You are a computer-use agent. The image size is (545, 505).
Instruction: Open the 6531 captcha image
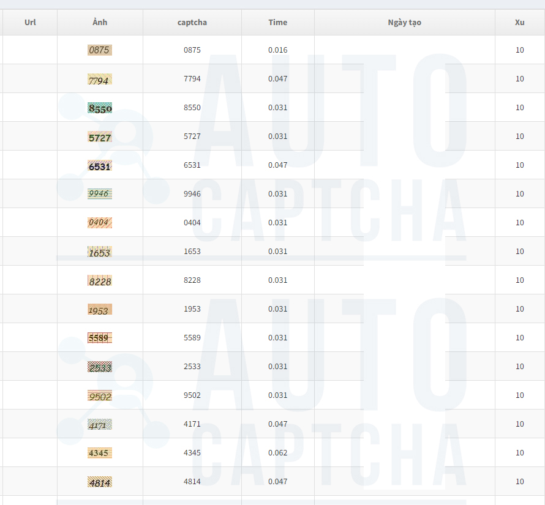100,165
